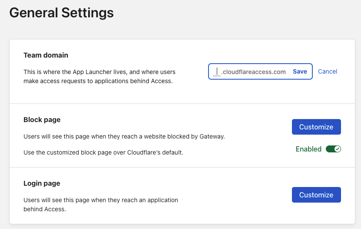Viewport: 361px width, 229px height.
Task: Click the word Gateway in block page description
Action: (212, 136)
